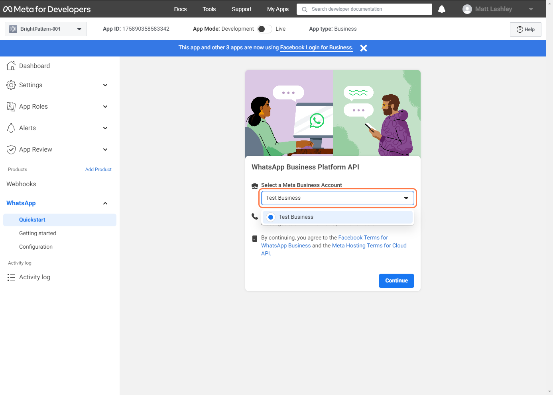Collapse the WhatsApp sidebar section
The width and height of the screenshot is (553, 395).
point(105,203)
